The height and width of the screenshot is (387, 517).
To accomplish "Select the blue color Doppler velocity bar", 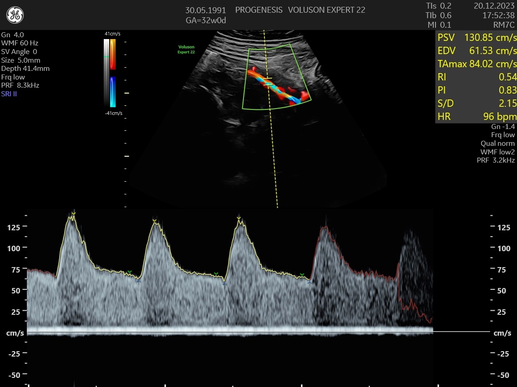I will [113, 91].
